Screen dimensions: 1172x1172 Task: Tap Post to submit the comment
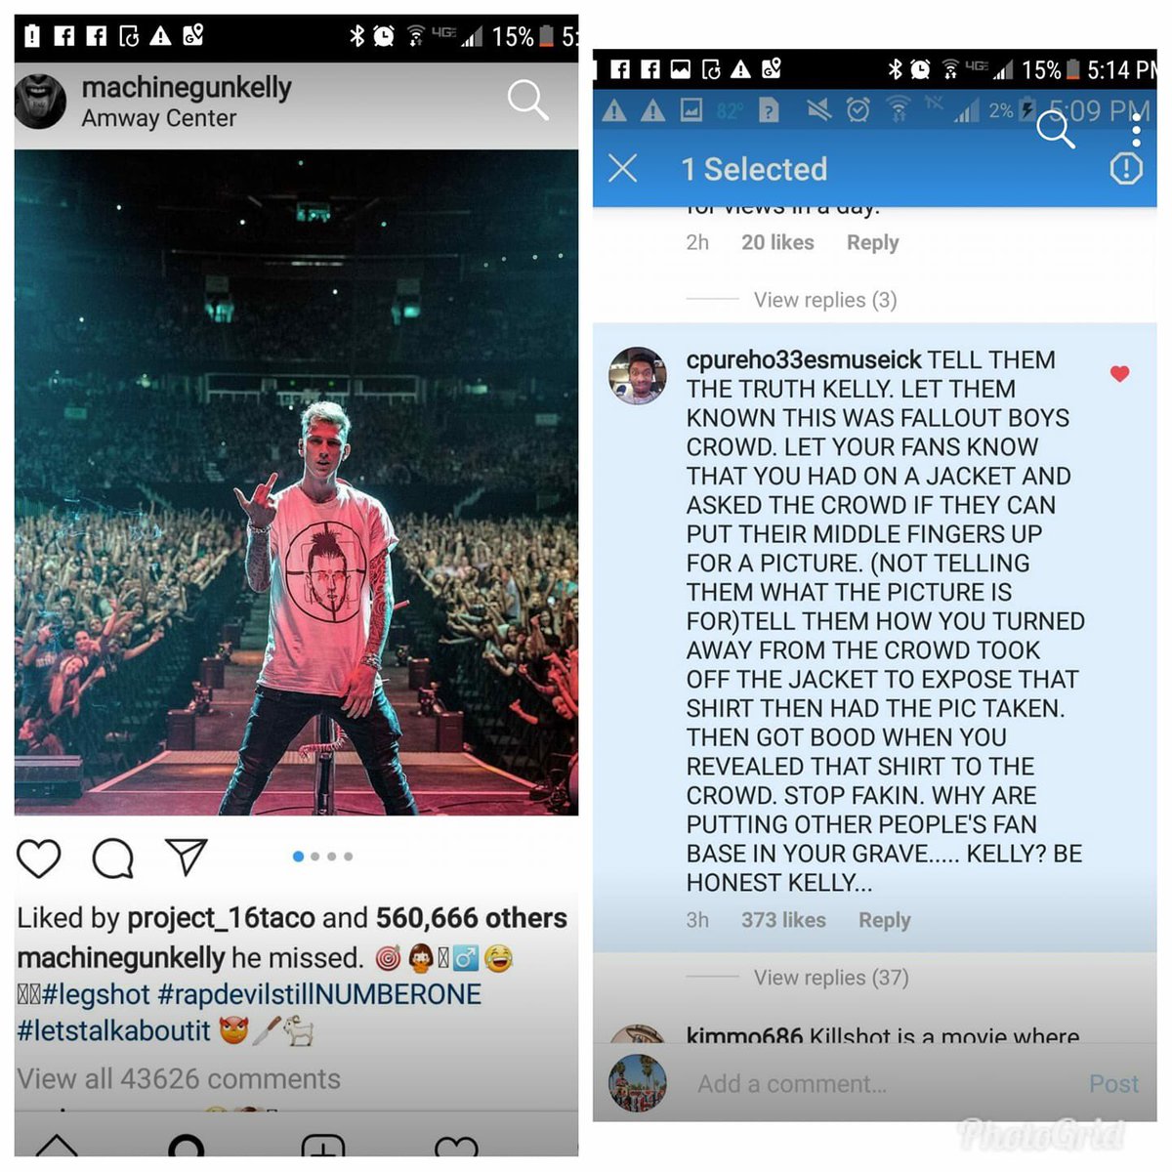[x=1113, y=1084]
